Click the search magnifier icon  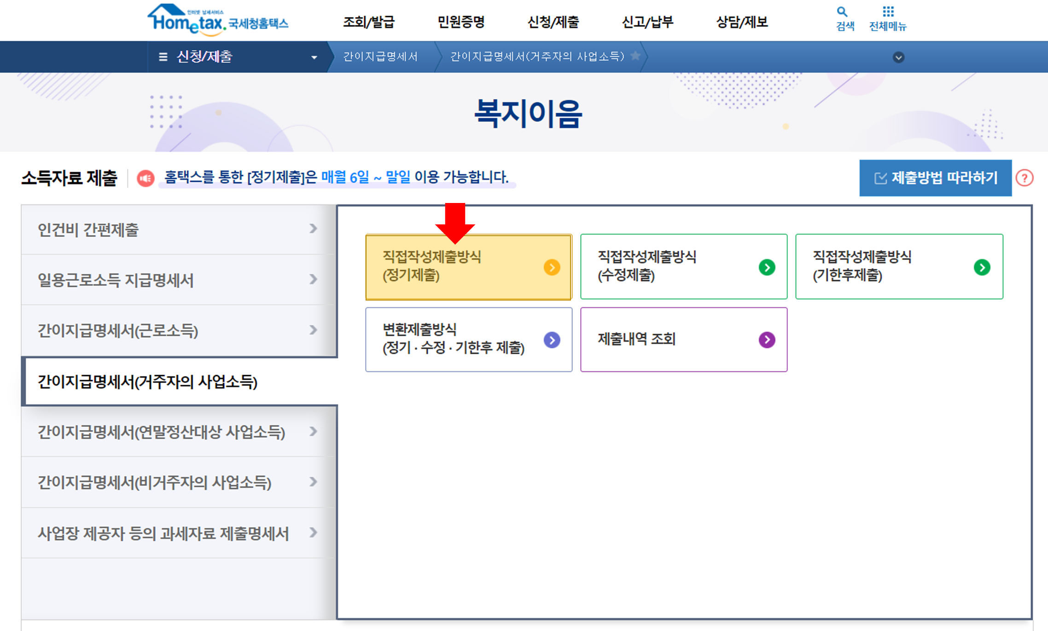coord(842,12)
